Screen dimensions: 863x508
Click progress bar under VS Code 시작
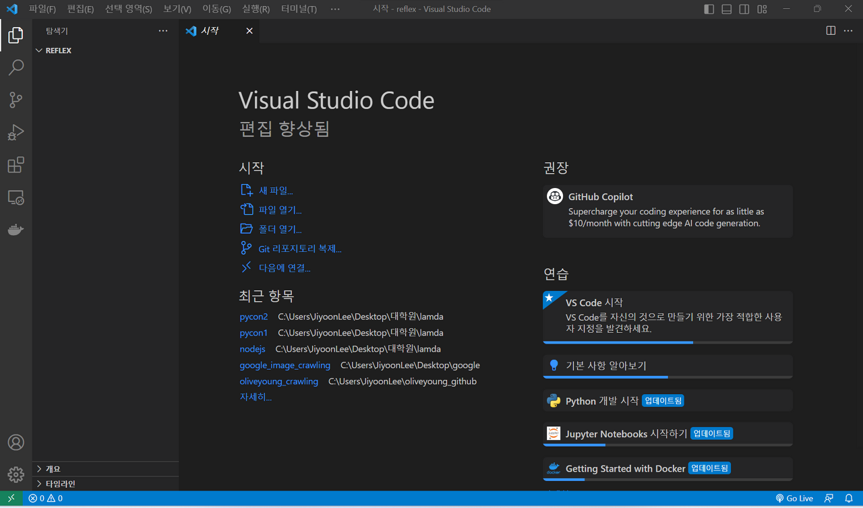click(x=667, y=343)
